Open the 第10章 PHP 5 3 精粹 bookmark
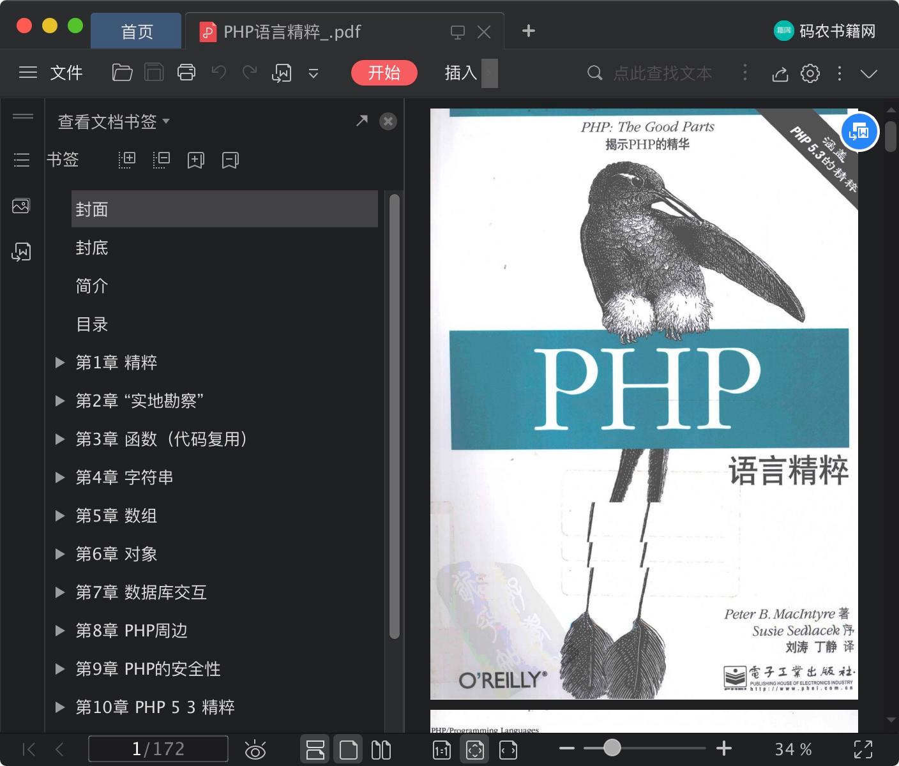Viewport: 899px width, 766px height. click(155, 707)
